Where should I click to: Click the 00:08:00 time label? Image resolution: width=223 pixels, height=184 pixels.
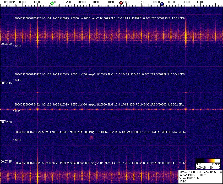tap(6, 44)
